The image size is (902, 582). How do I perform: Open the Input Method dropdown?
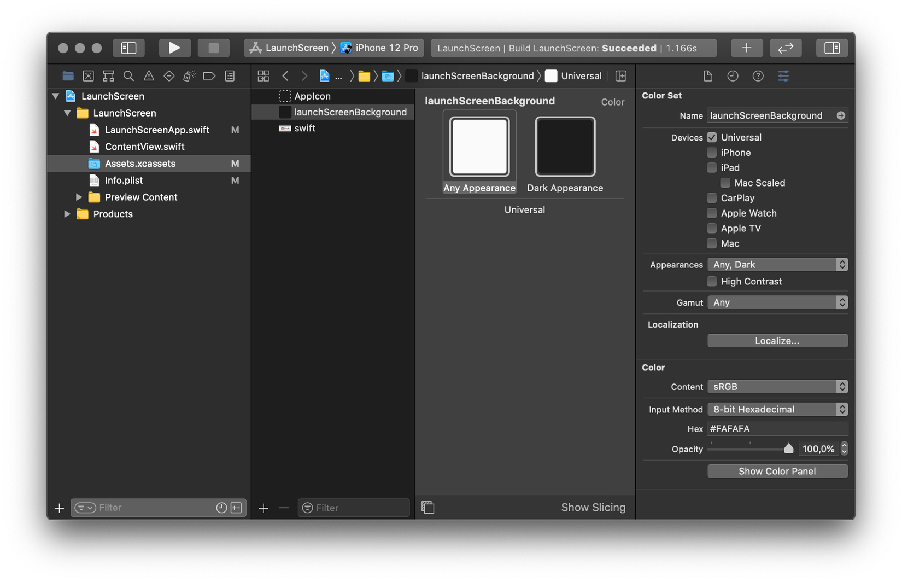777,409
